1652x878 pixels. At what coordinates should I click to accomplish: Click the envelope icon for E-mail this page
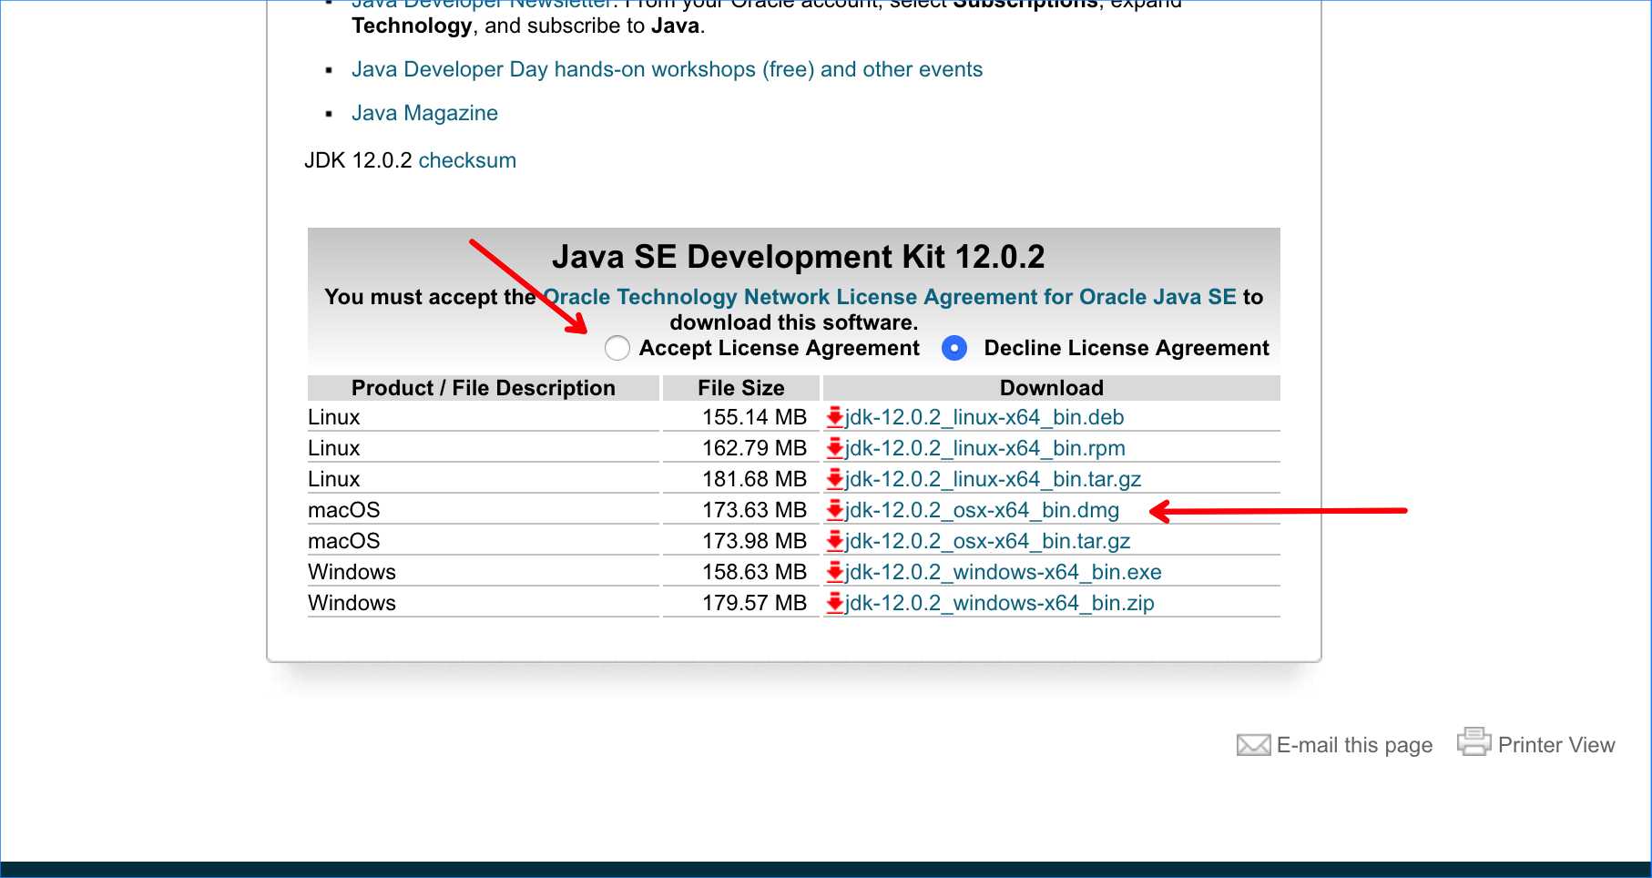coord(1254,745)
